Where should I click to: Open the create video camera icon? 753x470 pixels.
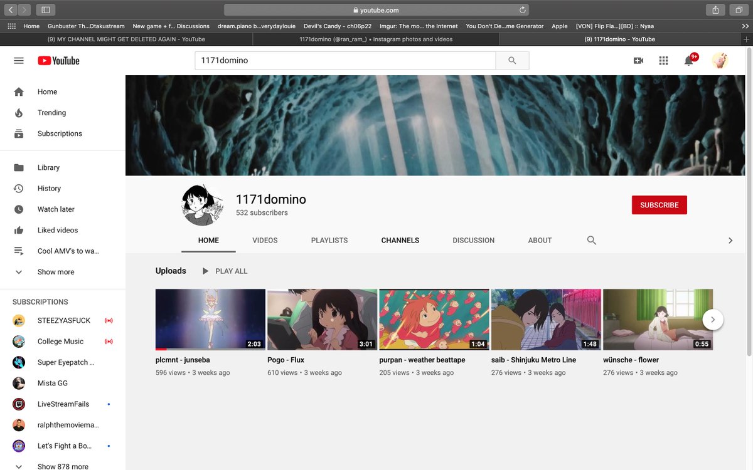(x=638, y=61)
